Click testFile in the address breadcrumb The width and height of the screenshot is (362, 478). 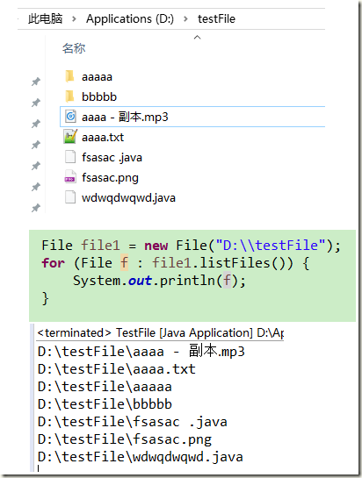coord(217,19)
